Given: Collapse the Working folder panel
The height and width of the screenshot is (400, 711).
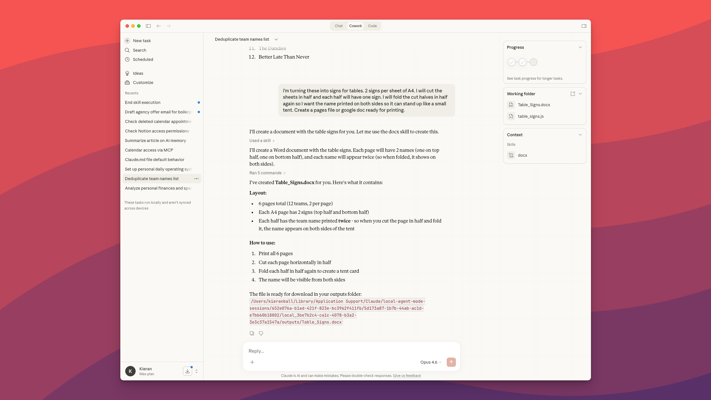Looking at the screenshot, I should pyautogui.click(x=580, y=94).
